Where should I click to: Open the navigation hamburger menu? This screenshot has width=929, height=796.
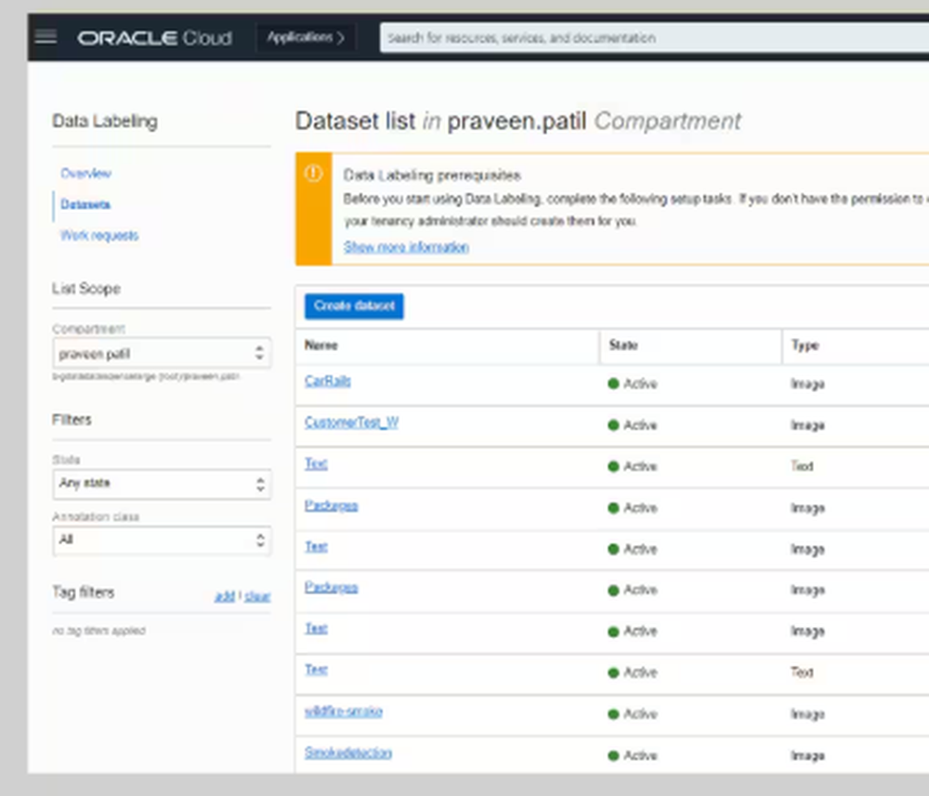45,37
